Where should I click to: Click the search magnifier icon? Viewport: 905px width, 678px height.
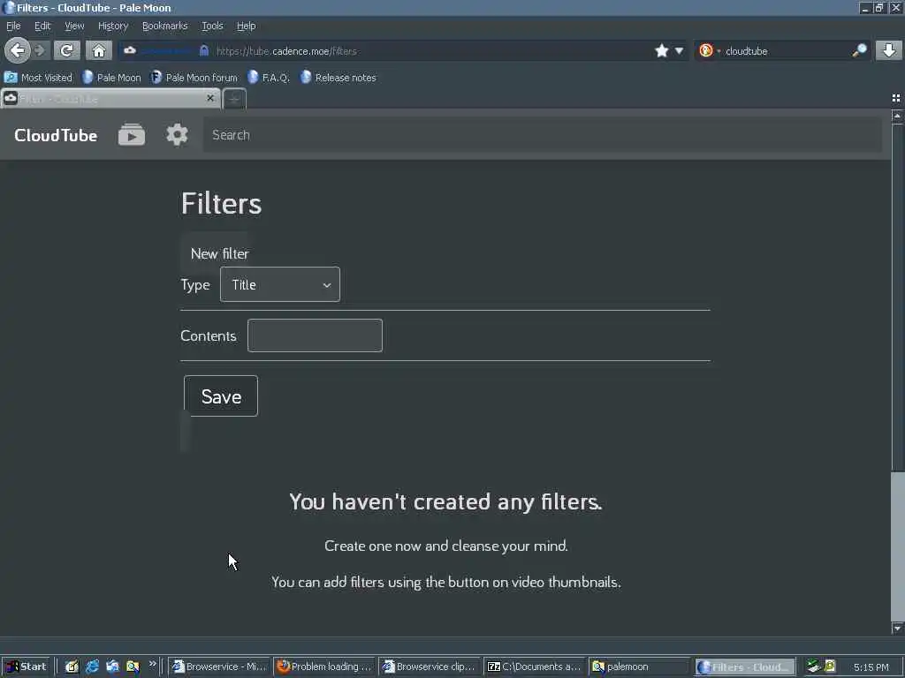[859, 50]
